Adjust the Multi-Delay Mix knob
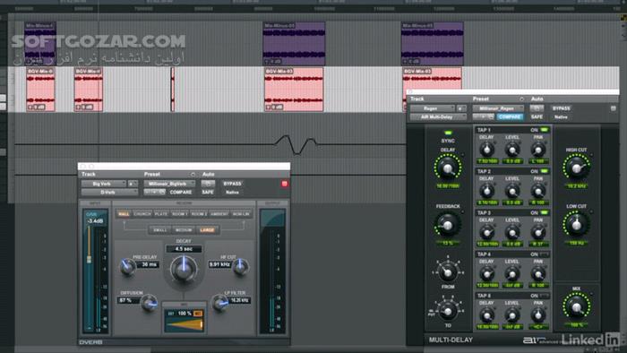This screenshot has height=353, width=627. [x=576, y=307]
